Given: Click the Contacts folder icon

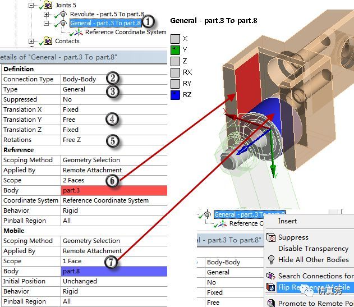Looking at the screenshot, I should (48, 41).
